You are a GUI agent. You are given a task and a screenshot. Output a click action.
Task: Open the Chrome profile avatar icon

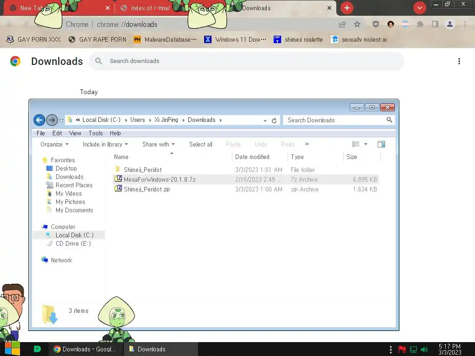point(450,24)
